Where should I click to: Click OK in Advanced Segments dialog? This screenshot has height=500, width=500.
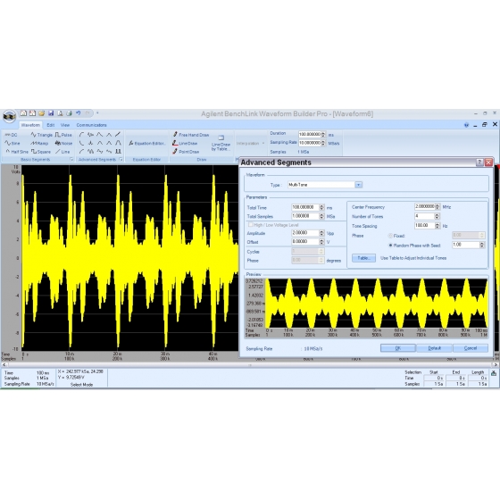(x=398, y=348)
